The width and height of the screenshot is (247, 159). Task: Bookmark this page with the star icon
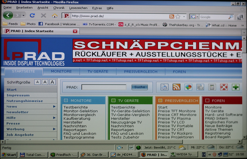tap(178, 17)
